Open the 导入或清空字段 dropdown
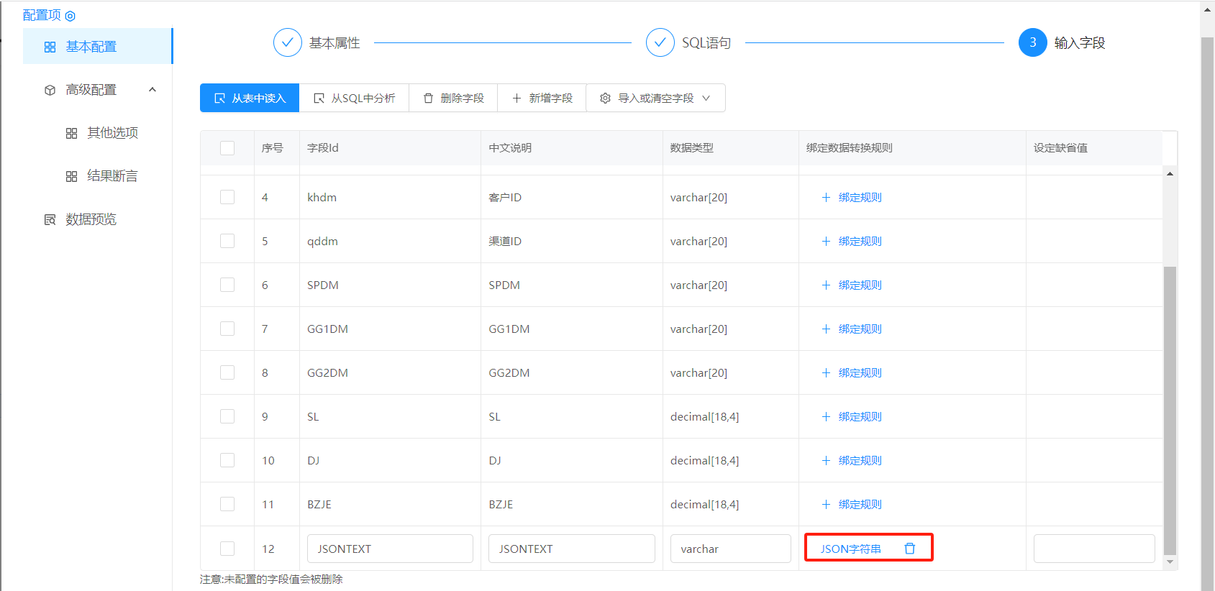Viewport: 1215px width, 591px height. coord(655,98)
